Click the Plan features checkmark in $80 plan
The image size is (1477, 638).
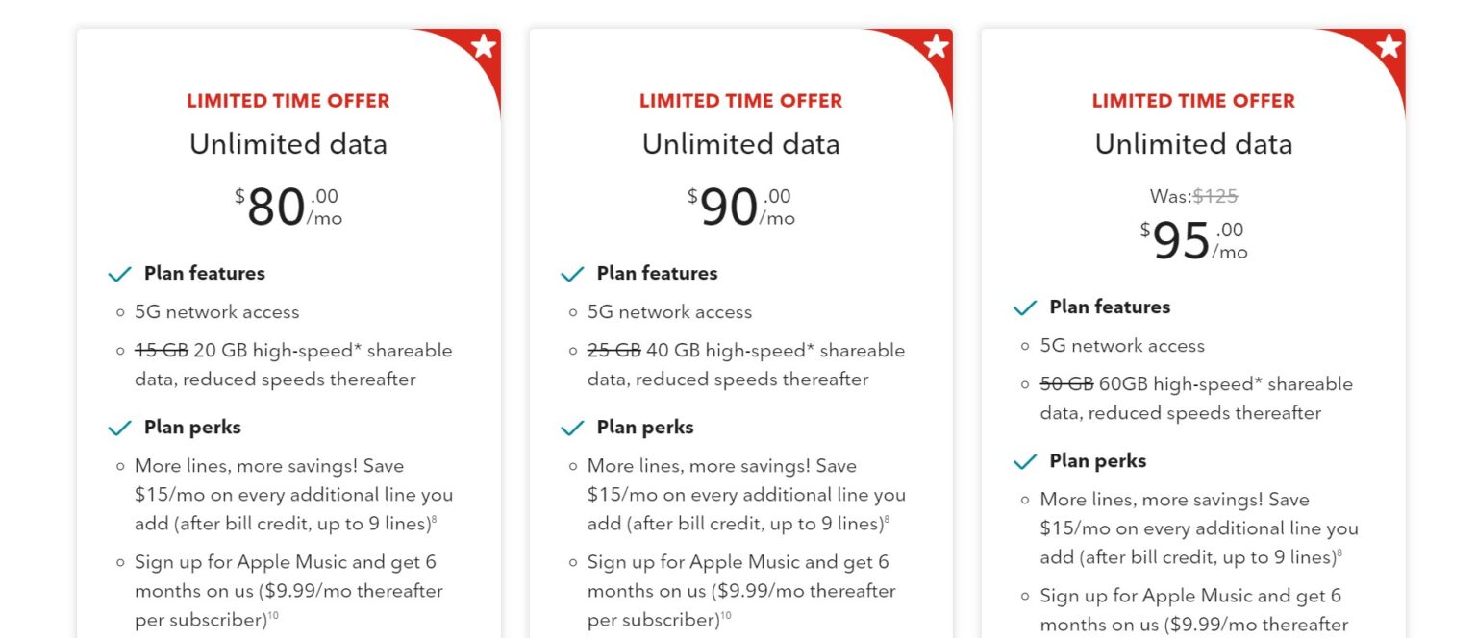[x=120, y=275]
